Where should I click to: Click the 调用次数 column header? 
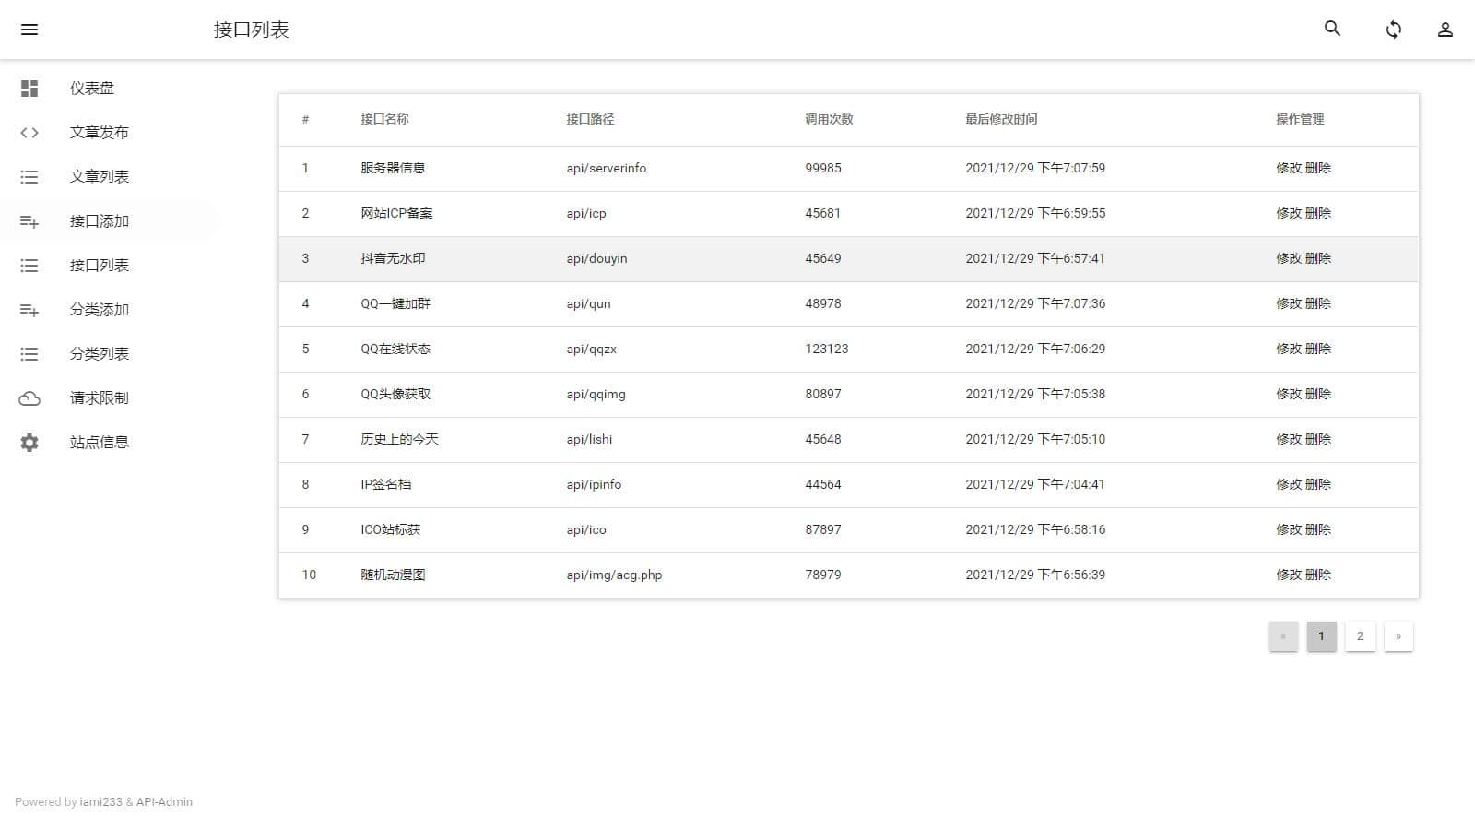click(x=829, y=119)
